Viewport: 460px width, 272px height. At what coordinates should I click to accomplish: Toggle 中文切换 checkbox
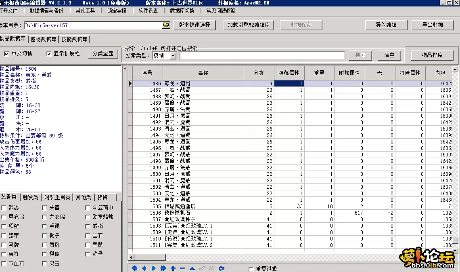pyautogui.click(x=6, y=54)
